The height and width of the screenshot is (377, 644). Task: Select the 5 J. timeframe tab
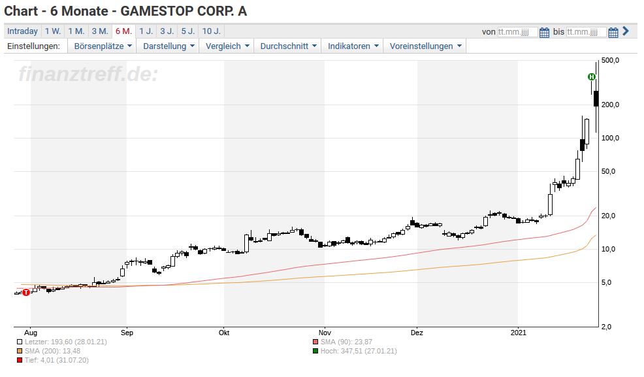[188, 31]
